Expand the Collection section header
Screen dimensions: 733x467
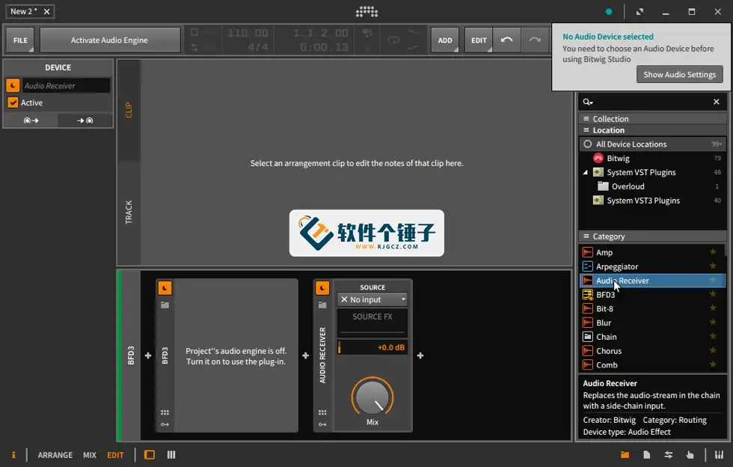[x=652, y=119]
